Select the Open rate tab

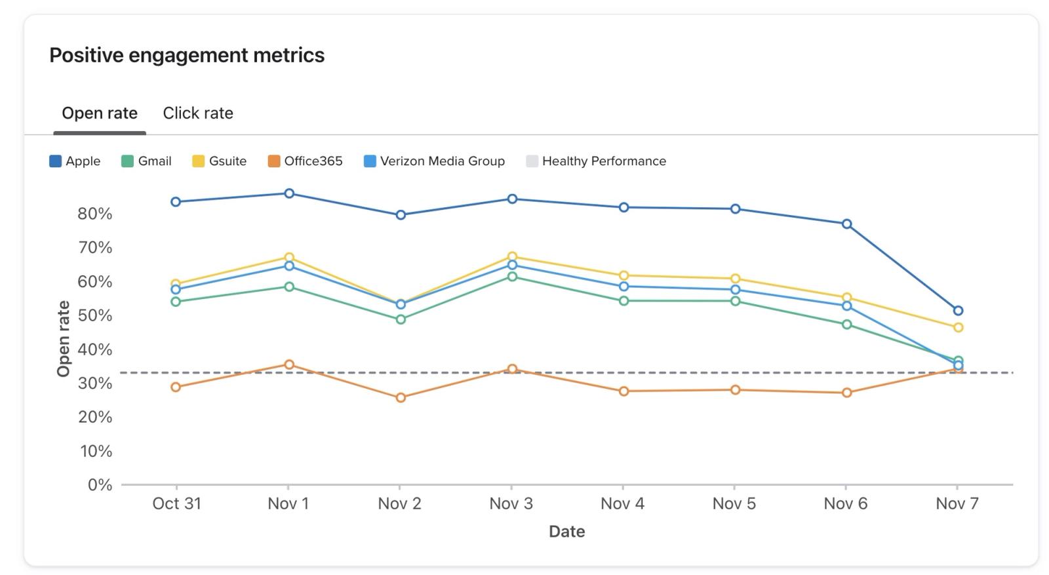(x=100, y=113)
